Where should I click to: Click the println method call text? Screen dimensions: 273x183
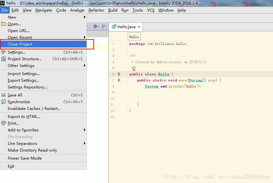point(176,86)
